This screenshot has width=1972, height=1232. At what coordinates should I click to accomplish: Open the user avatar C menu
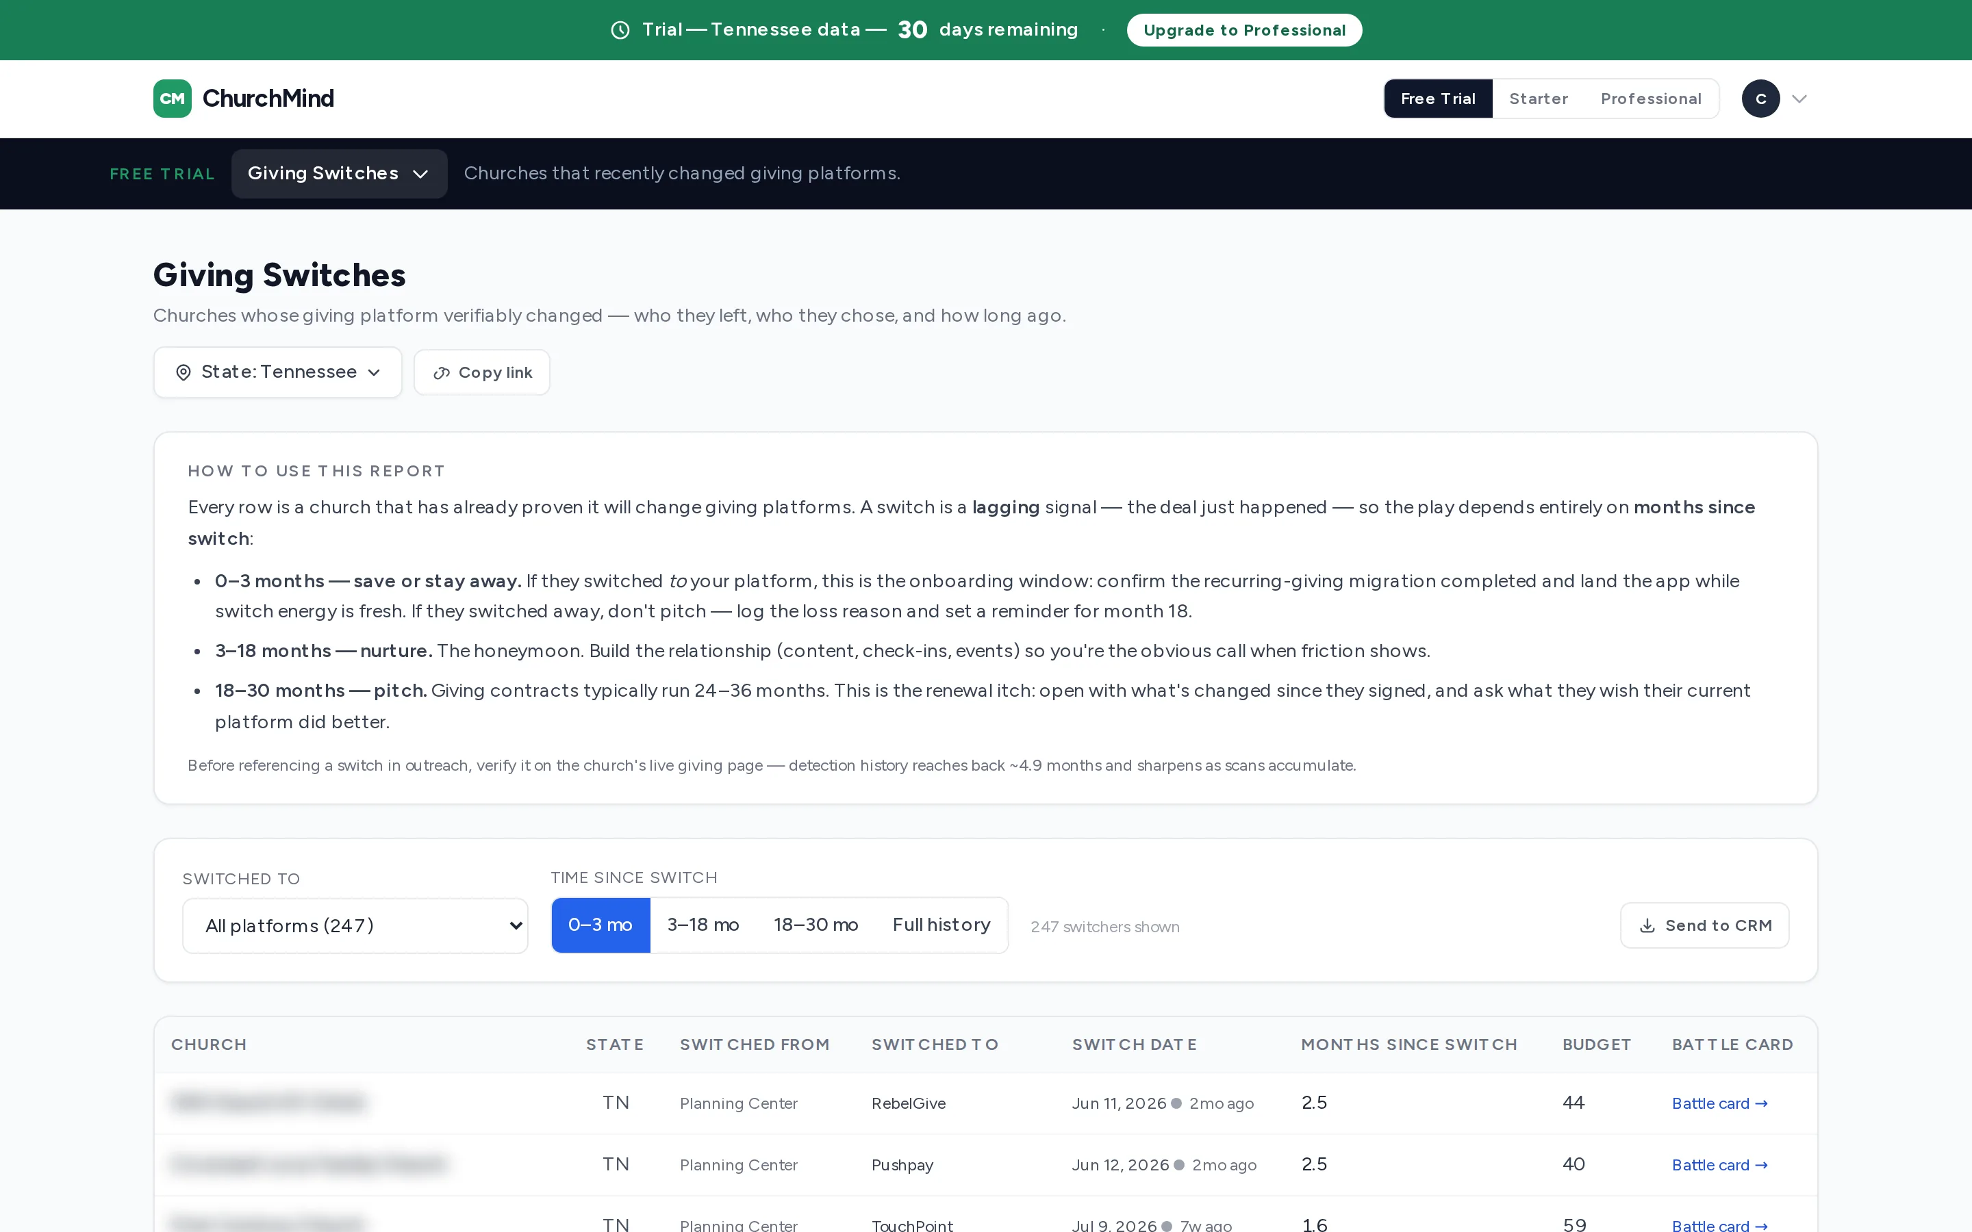click(x=1760, y=99)
